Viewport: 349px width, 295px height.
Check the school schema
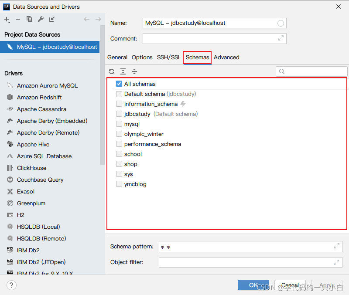point(119,154)
